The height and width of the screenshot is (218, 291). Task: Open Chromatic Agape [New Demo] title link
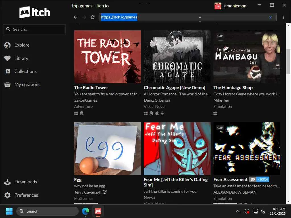click(174, 88)
